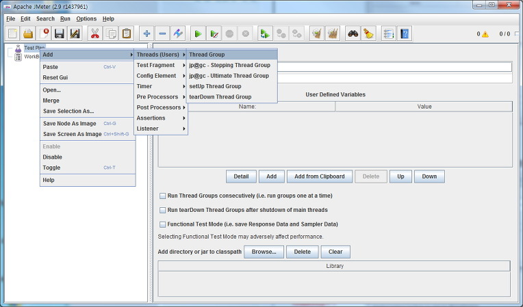The width and height of the screenshot is (523, 307).
Task: Open the File menu
Action: click(x=11, y=19)
